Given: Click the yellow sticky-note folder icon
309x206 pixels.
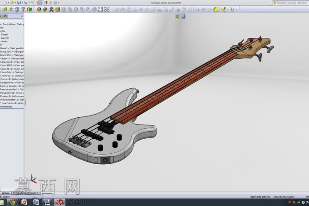Looking at the screenshot, I should pos(216,9).
